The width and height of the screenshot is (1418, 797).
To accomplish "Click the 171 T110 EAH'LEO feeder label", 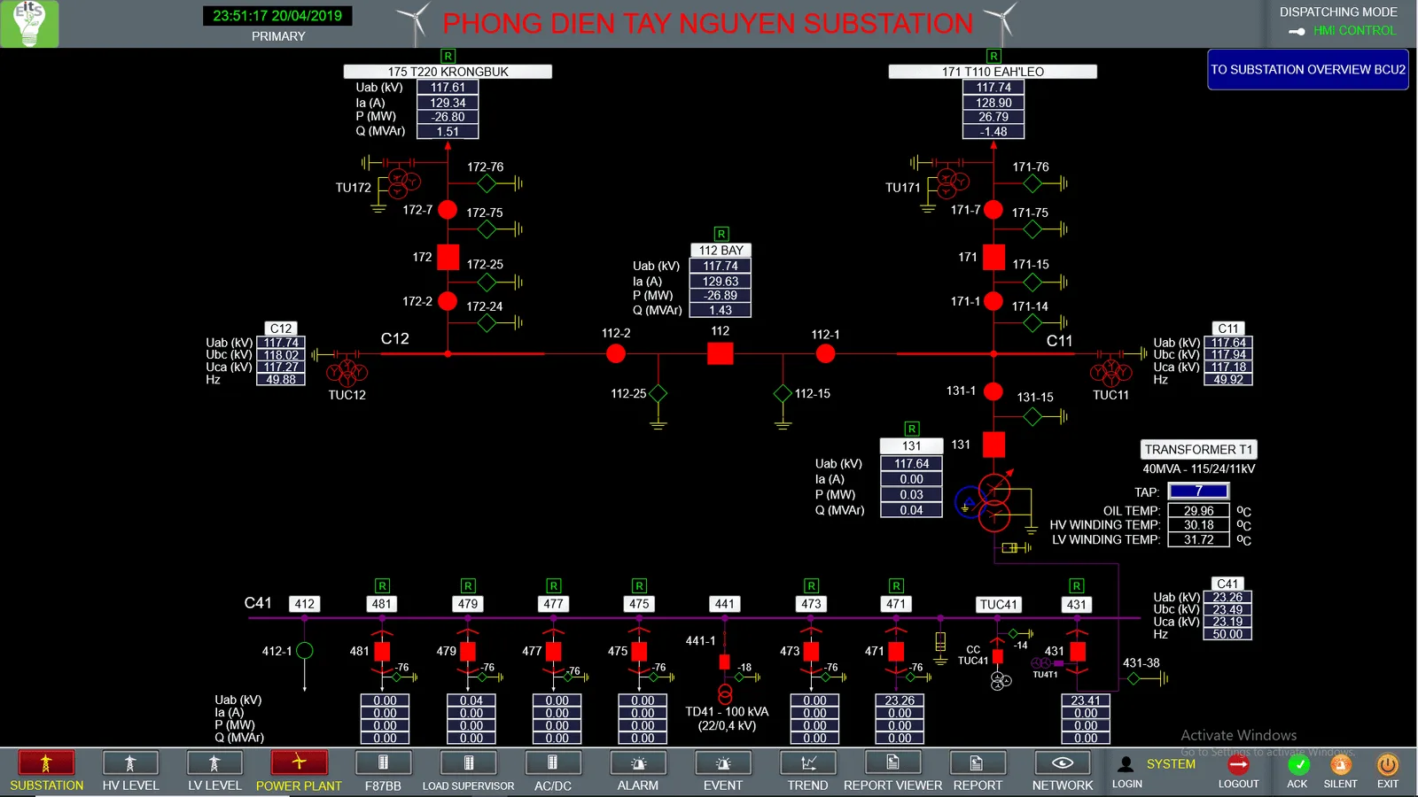I will (x=993, y=72).
